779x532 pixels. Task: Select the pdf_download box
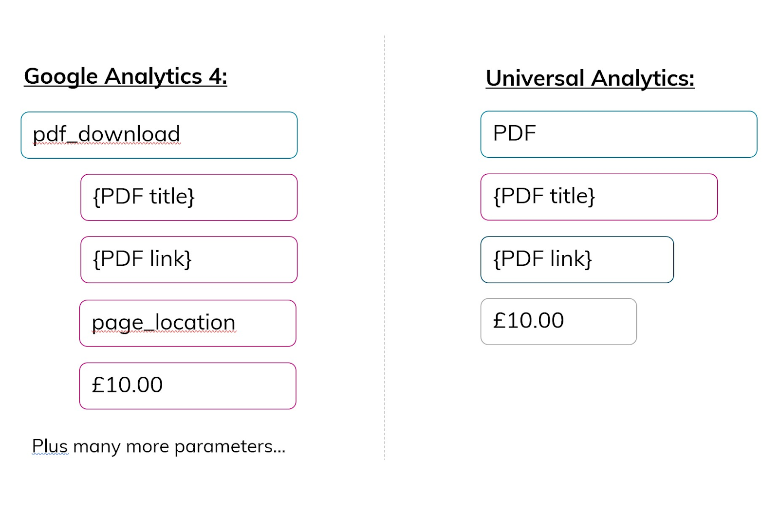coord(159,135)
